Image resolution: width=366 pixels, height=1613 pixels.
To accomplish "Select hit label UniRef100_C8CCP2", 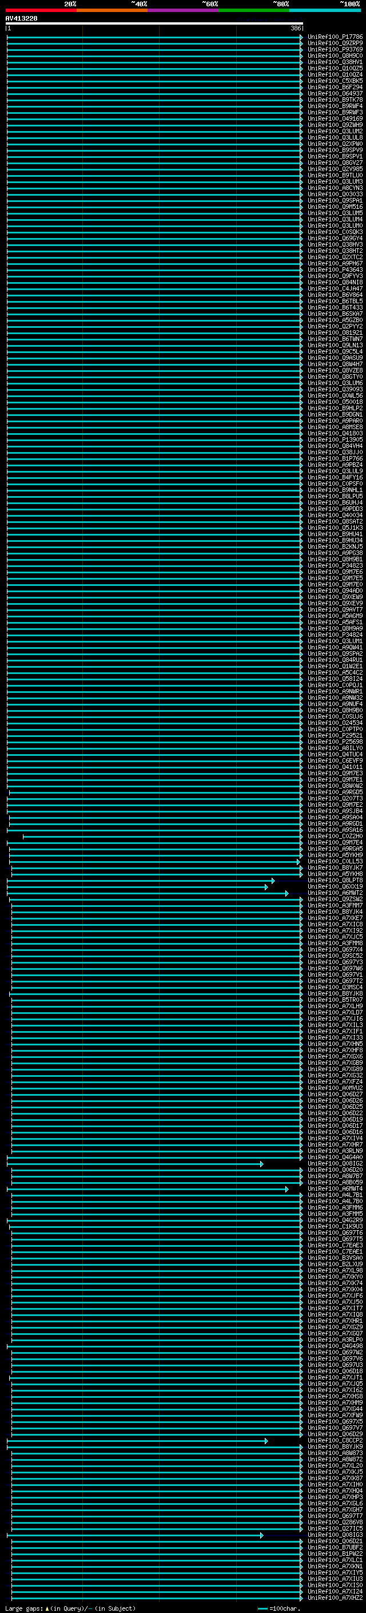I will click(x=335, y=1440).
